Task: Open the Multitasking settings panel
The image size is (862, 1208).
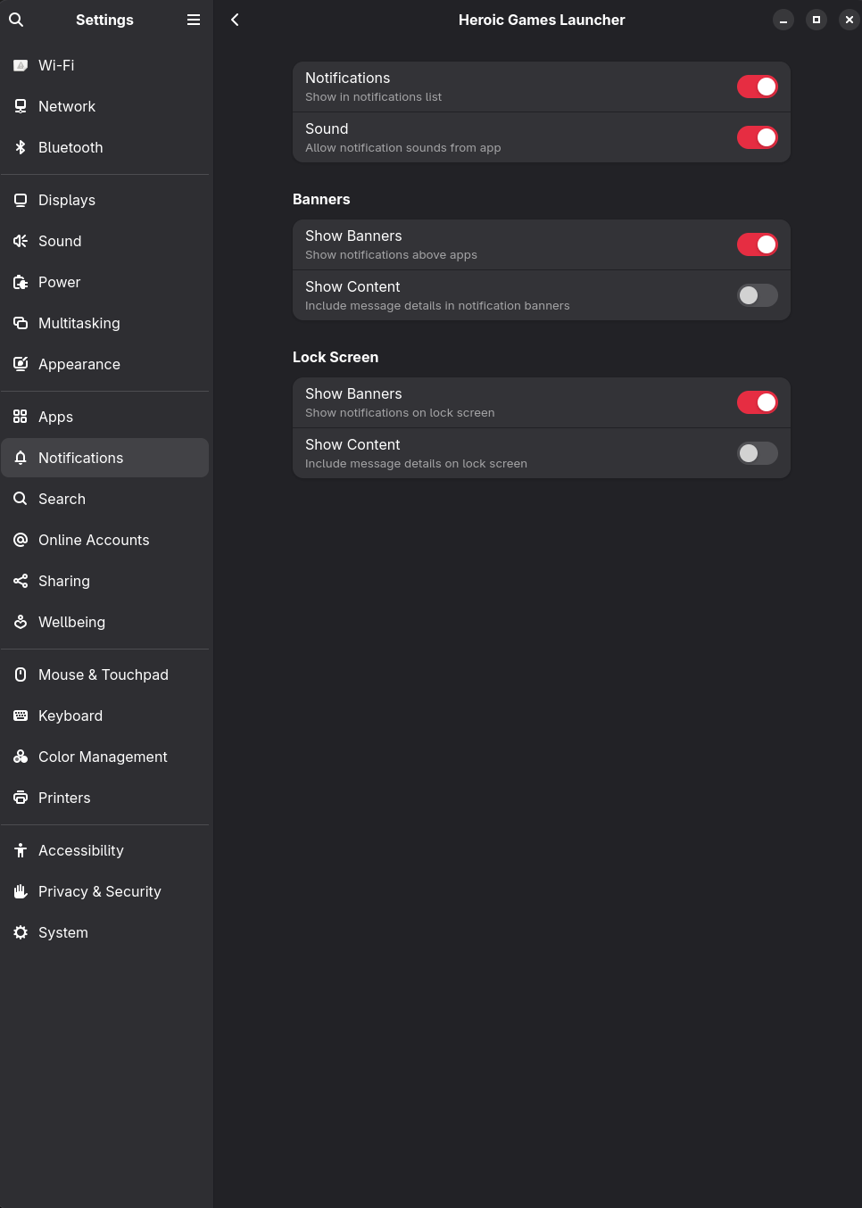Action: (79, 323)
